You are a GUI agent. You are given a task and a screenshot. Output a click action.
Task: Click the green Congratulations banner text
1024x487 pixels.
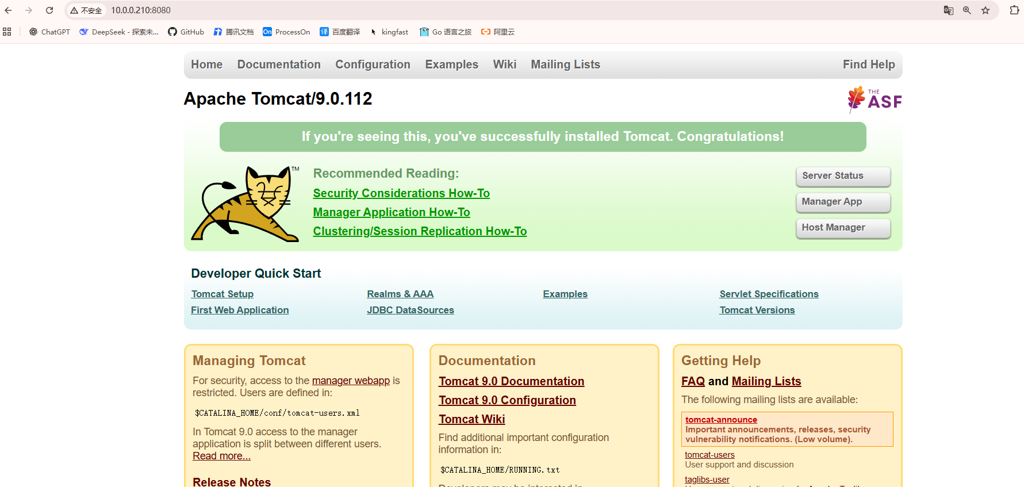[543, 137]
